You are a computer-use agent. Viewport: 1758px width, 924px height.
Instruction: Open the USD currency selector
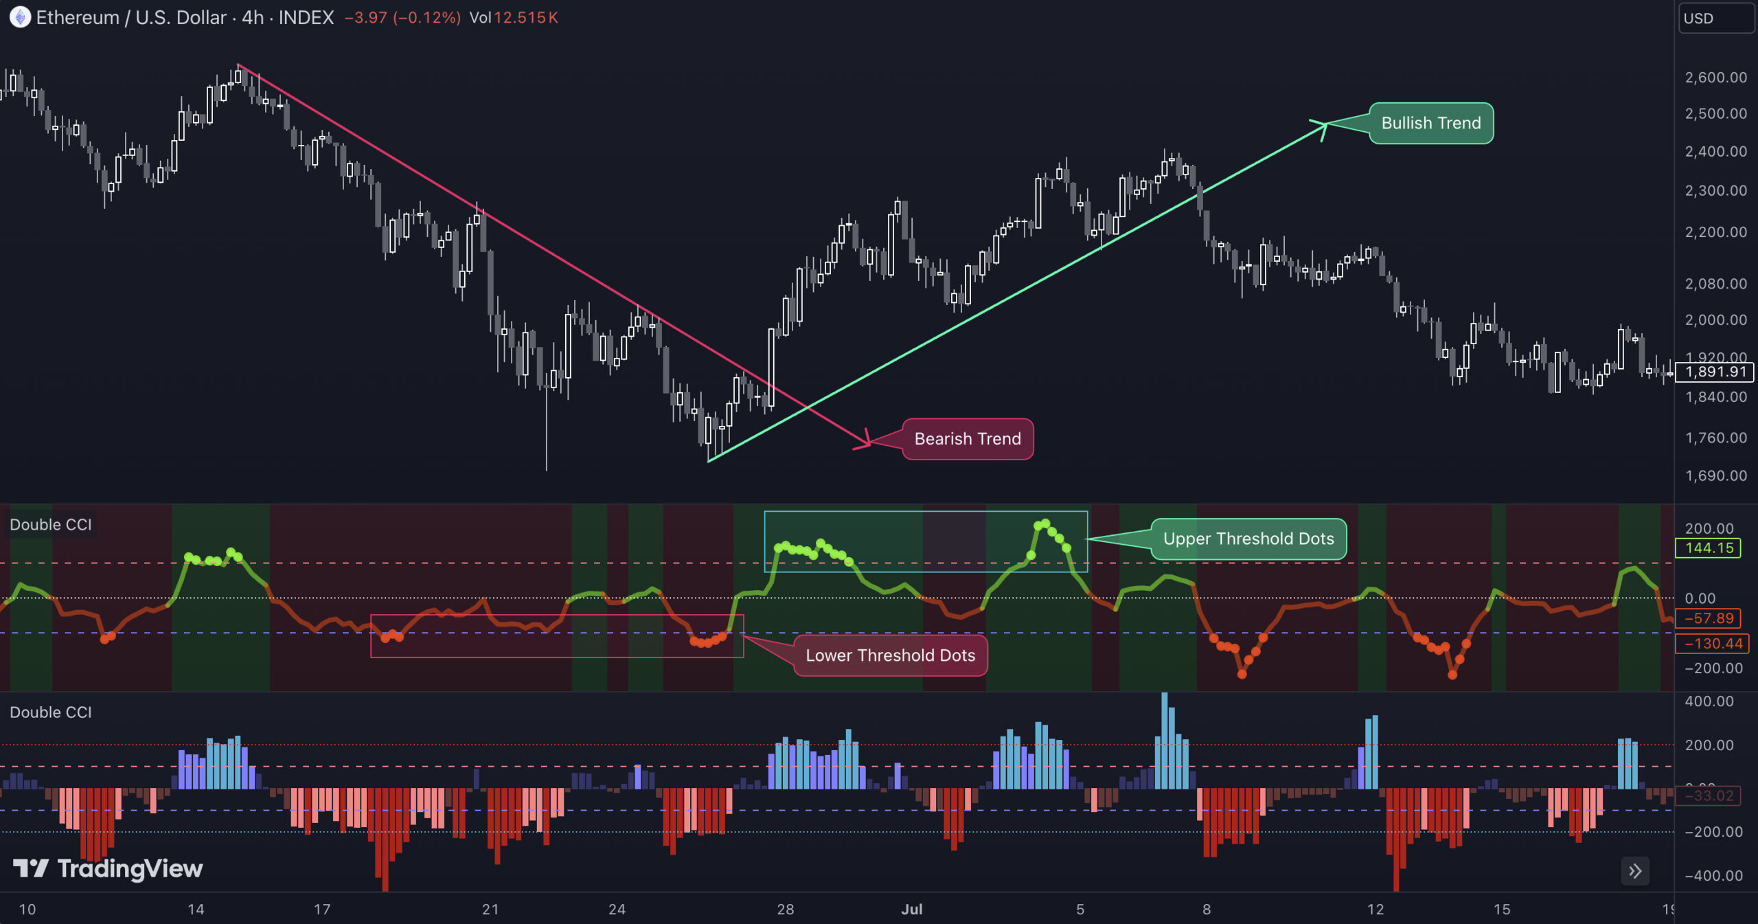click(1716, 19)
